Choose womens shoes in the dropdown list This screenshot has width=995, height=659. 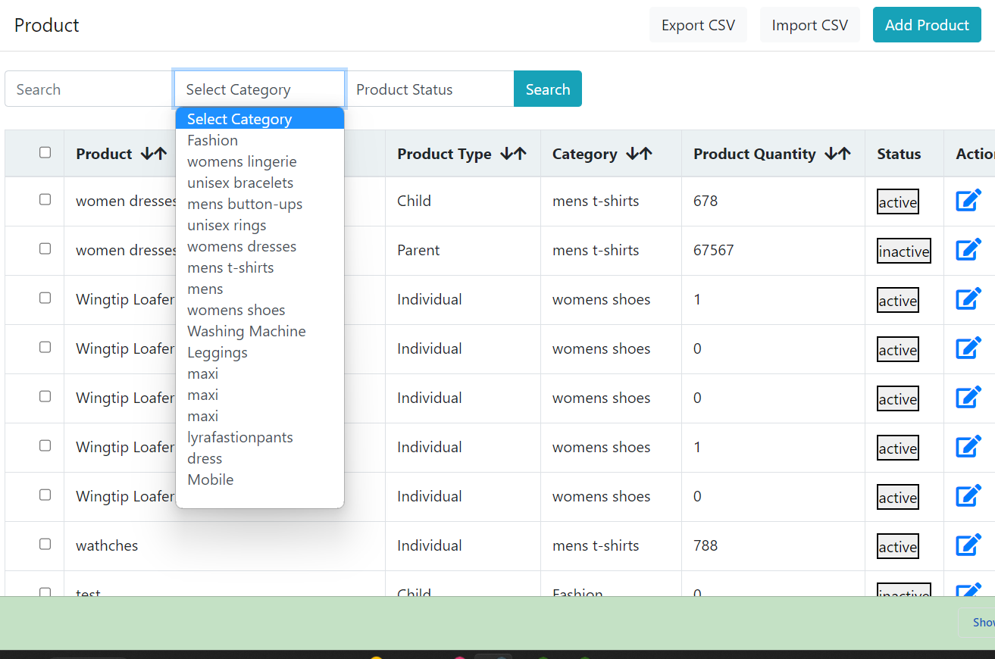coord(260,310)
